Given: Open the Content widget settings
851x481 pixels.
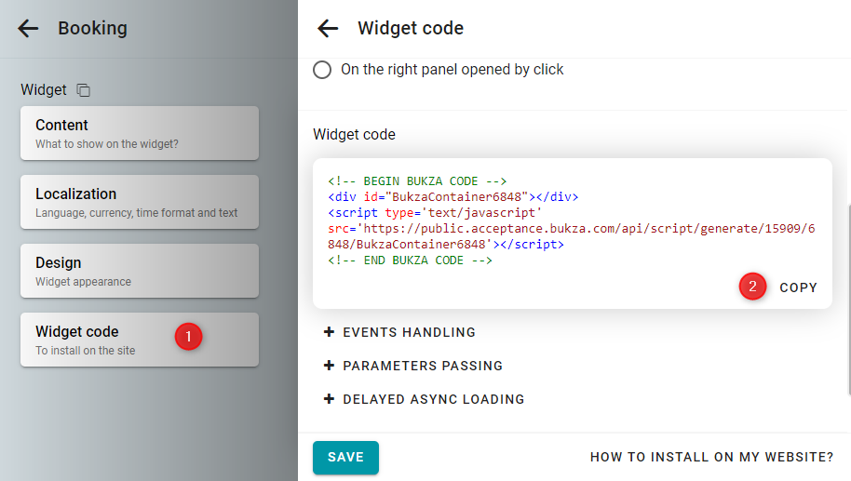Looking at the screenshot, I should pyautogui.click(x=140, y=133).
